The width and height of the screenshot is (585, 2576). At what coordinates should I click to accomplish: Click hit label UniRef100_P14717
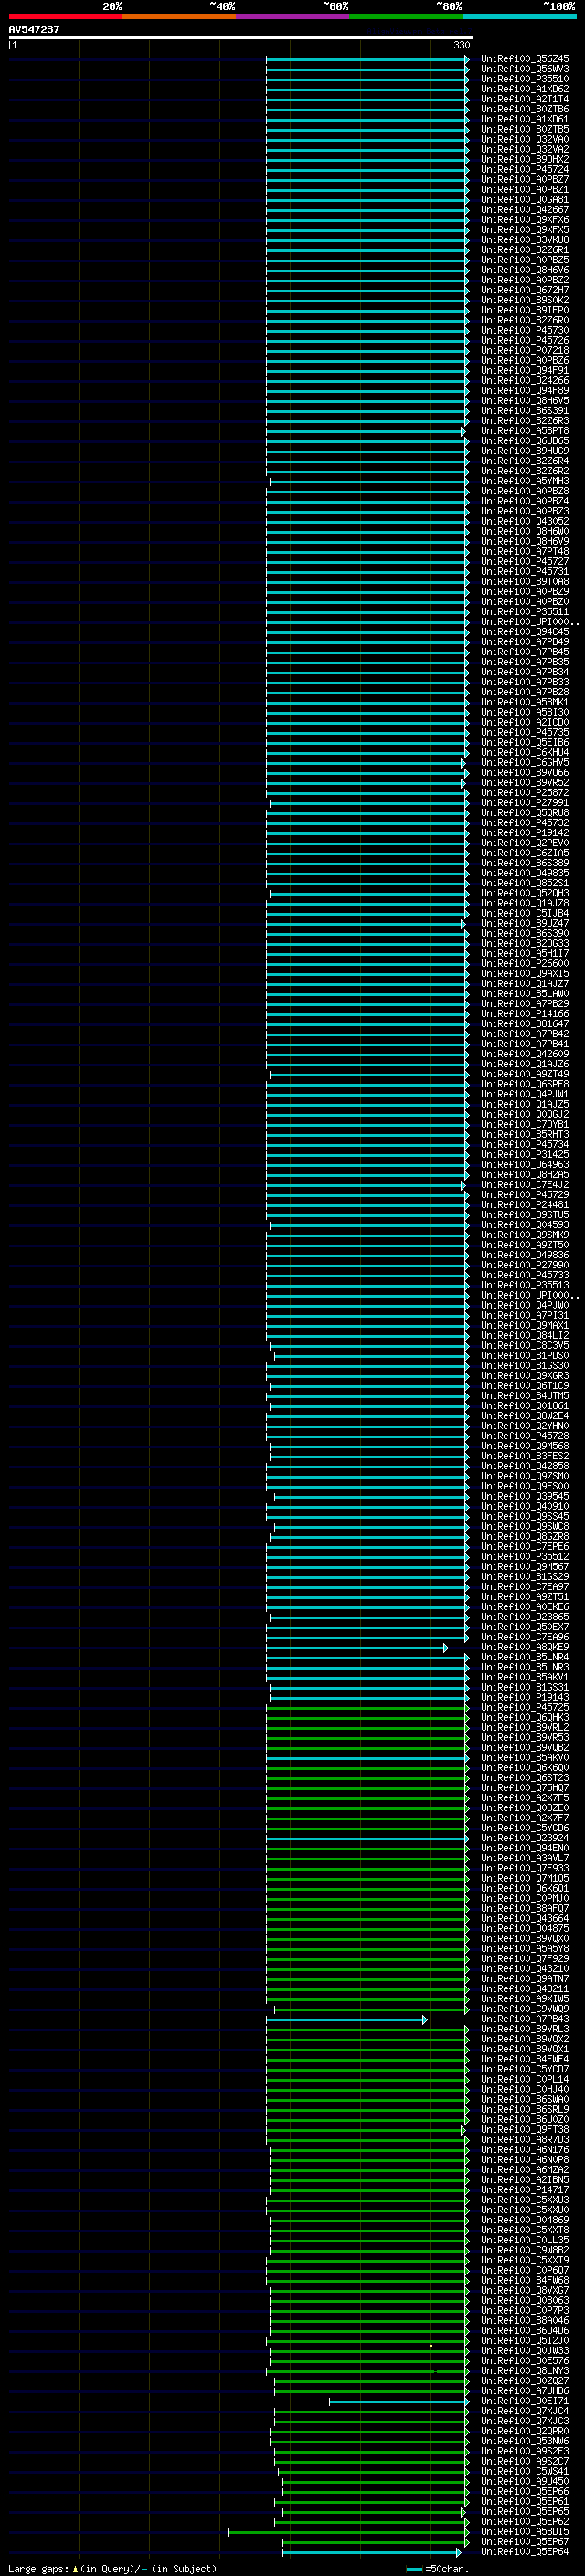(524, 2190)
